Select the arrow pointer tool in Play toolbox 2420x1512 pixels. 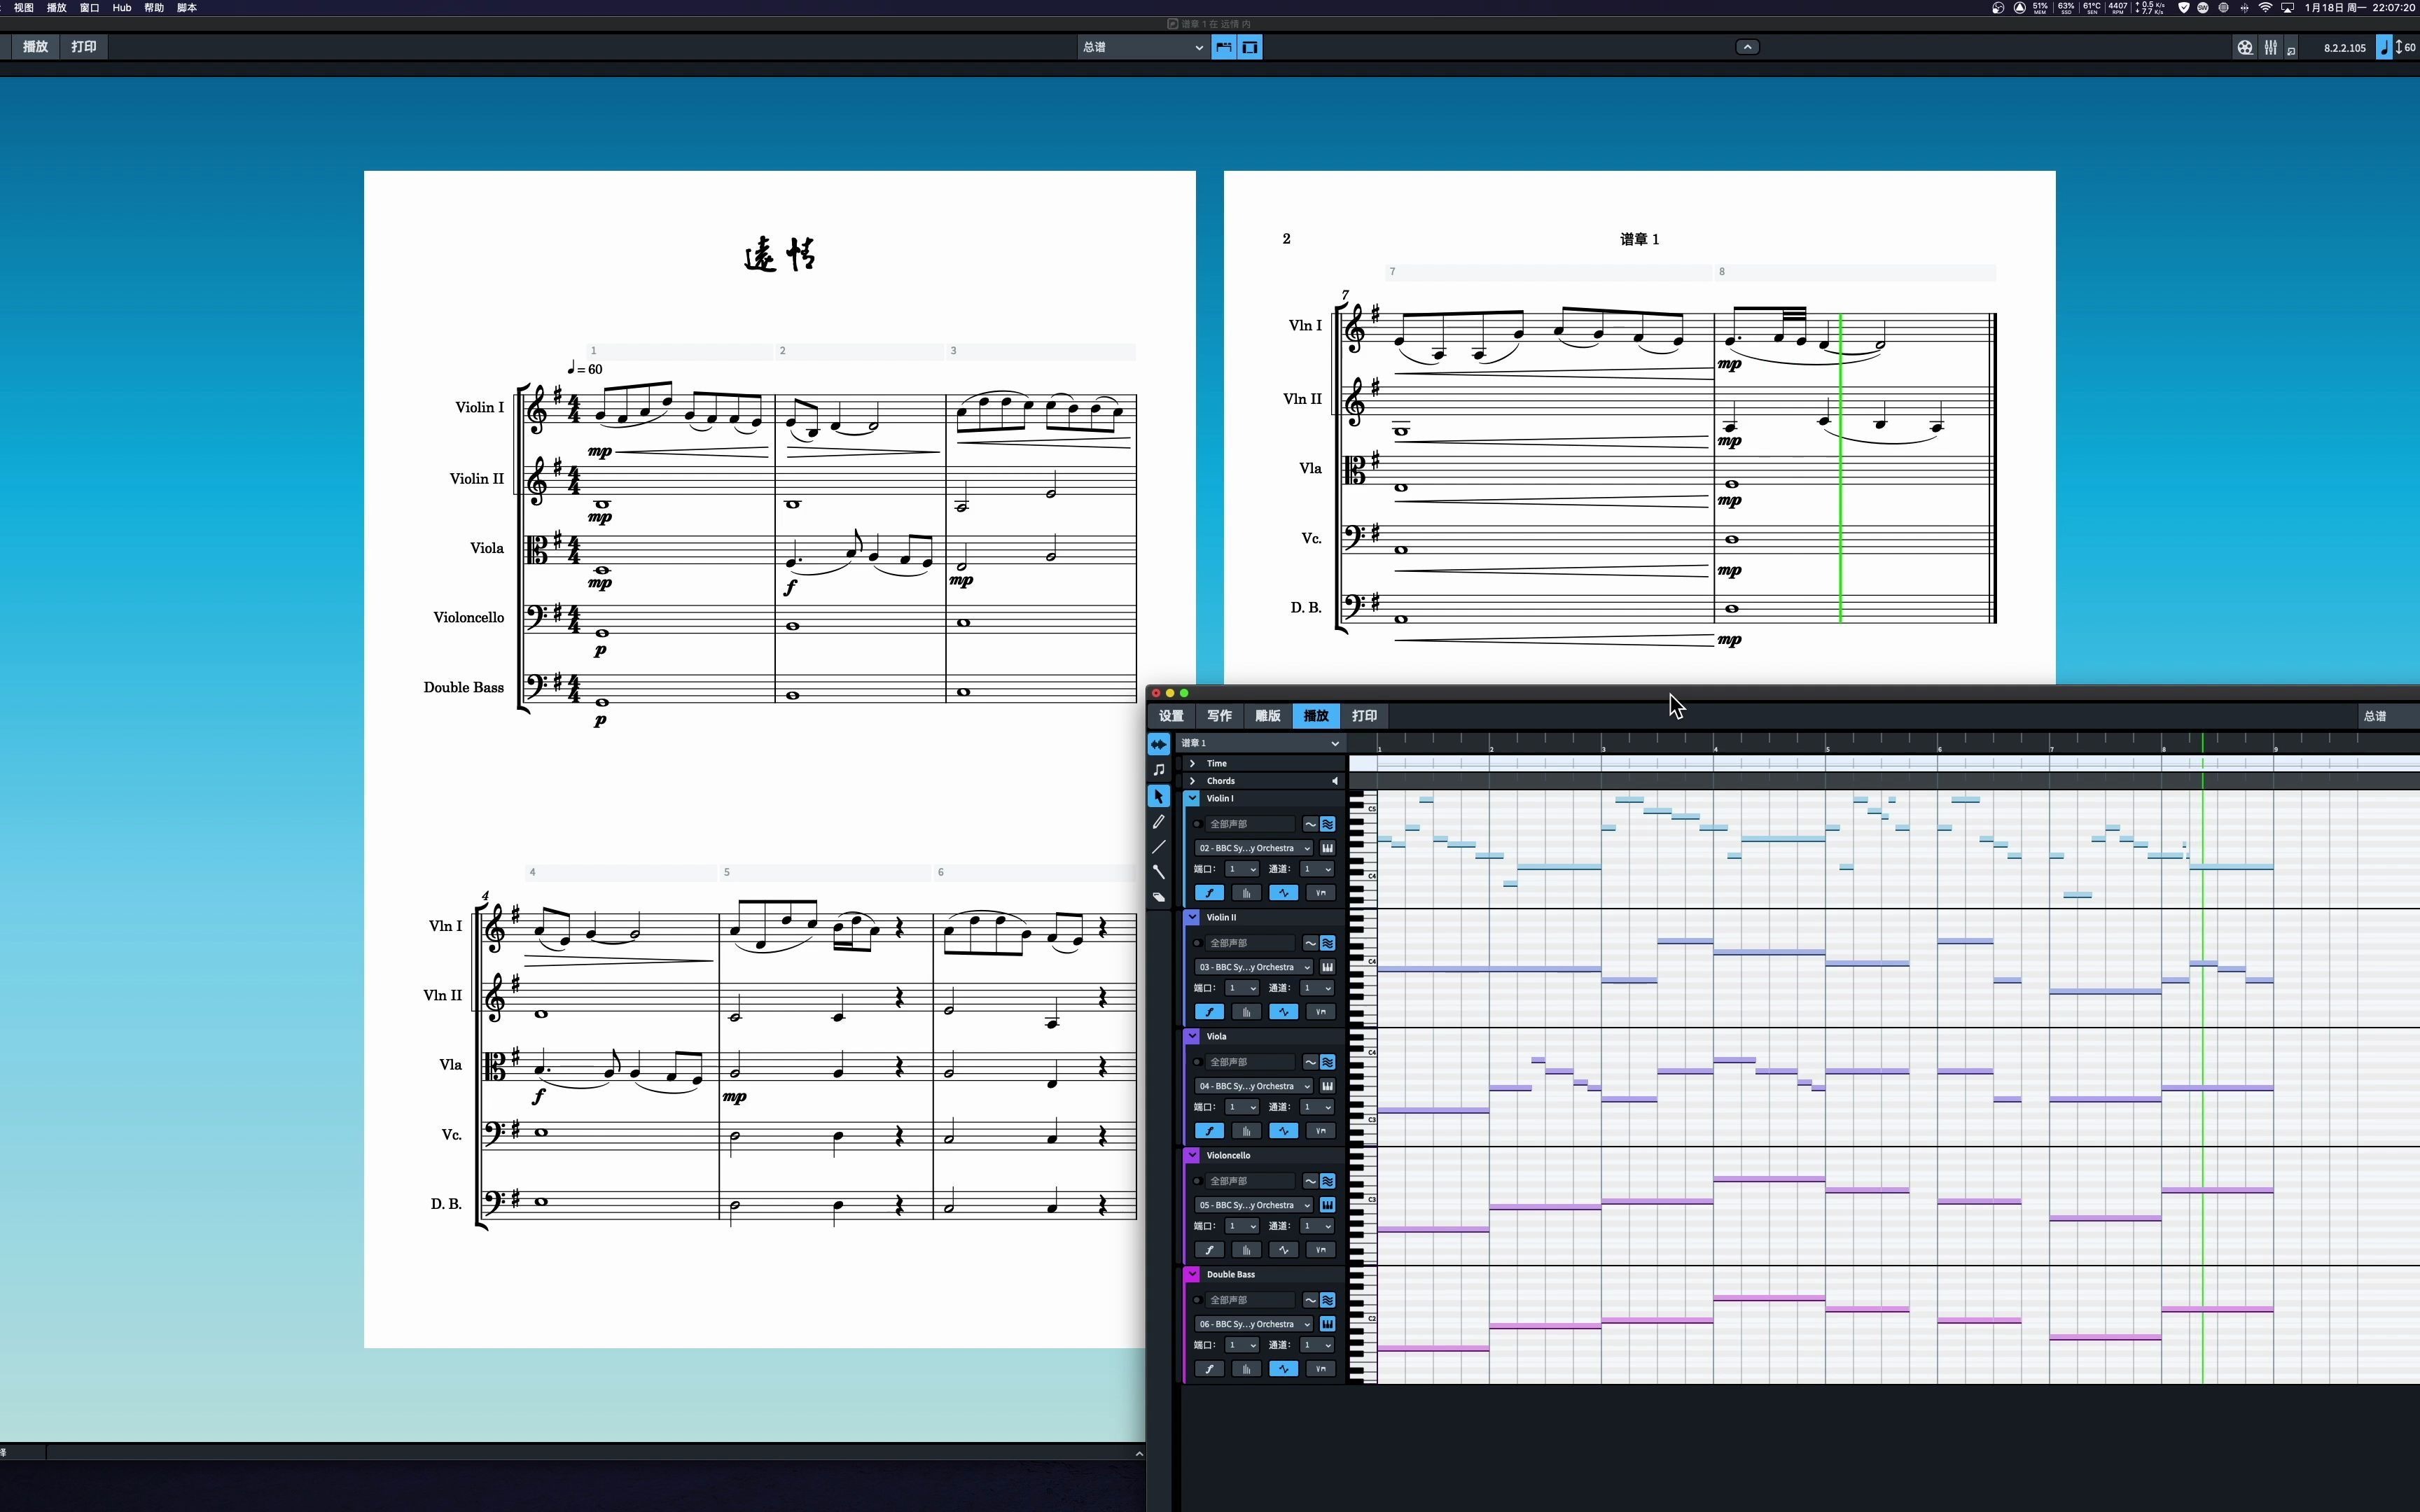point(1158,796)
